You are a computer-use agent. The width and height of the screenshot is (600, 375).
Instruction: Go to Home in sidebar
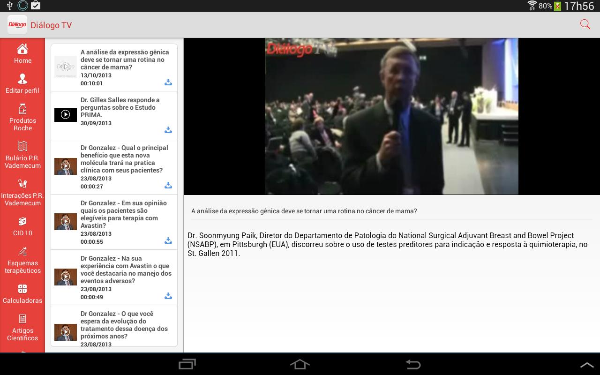point(22,53)
